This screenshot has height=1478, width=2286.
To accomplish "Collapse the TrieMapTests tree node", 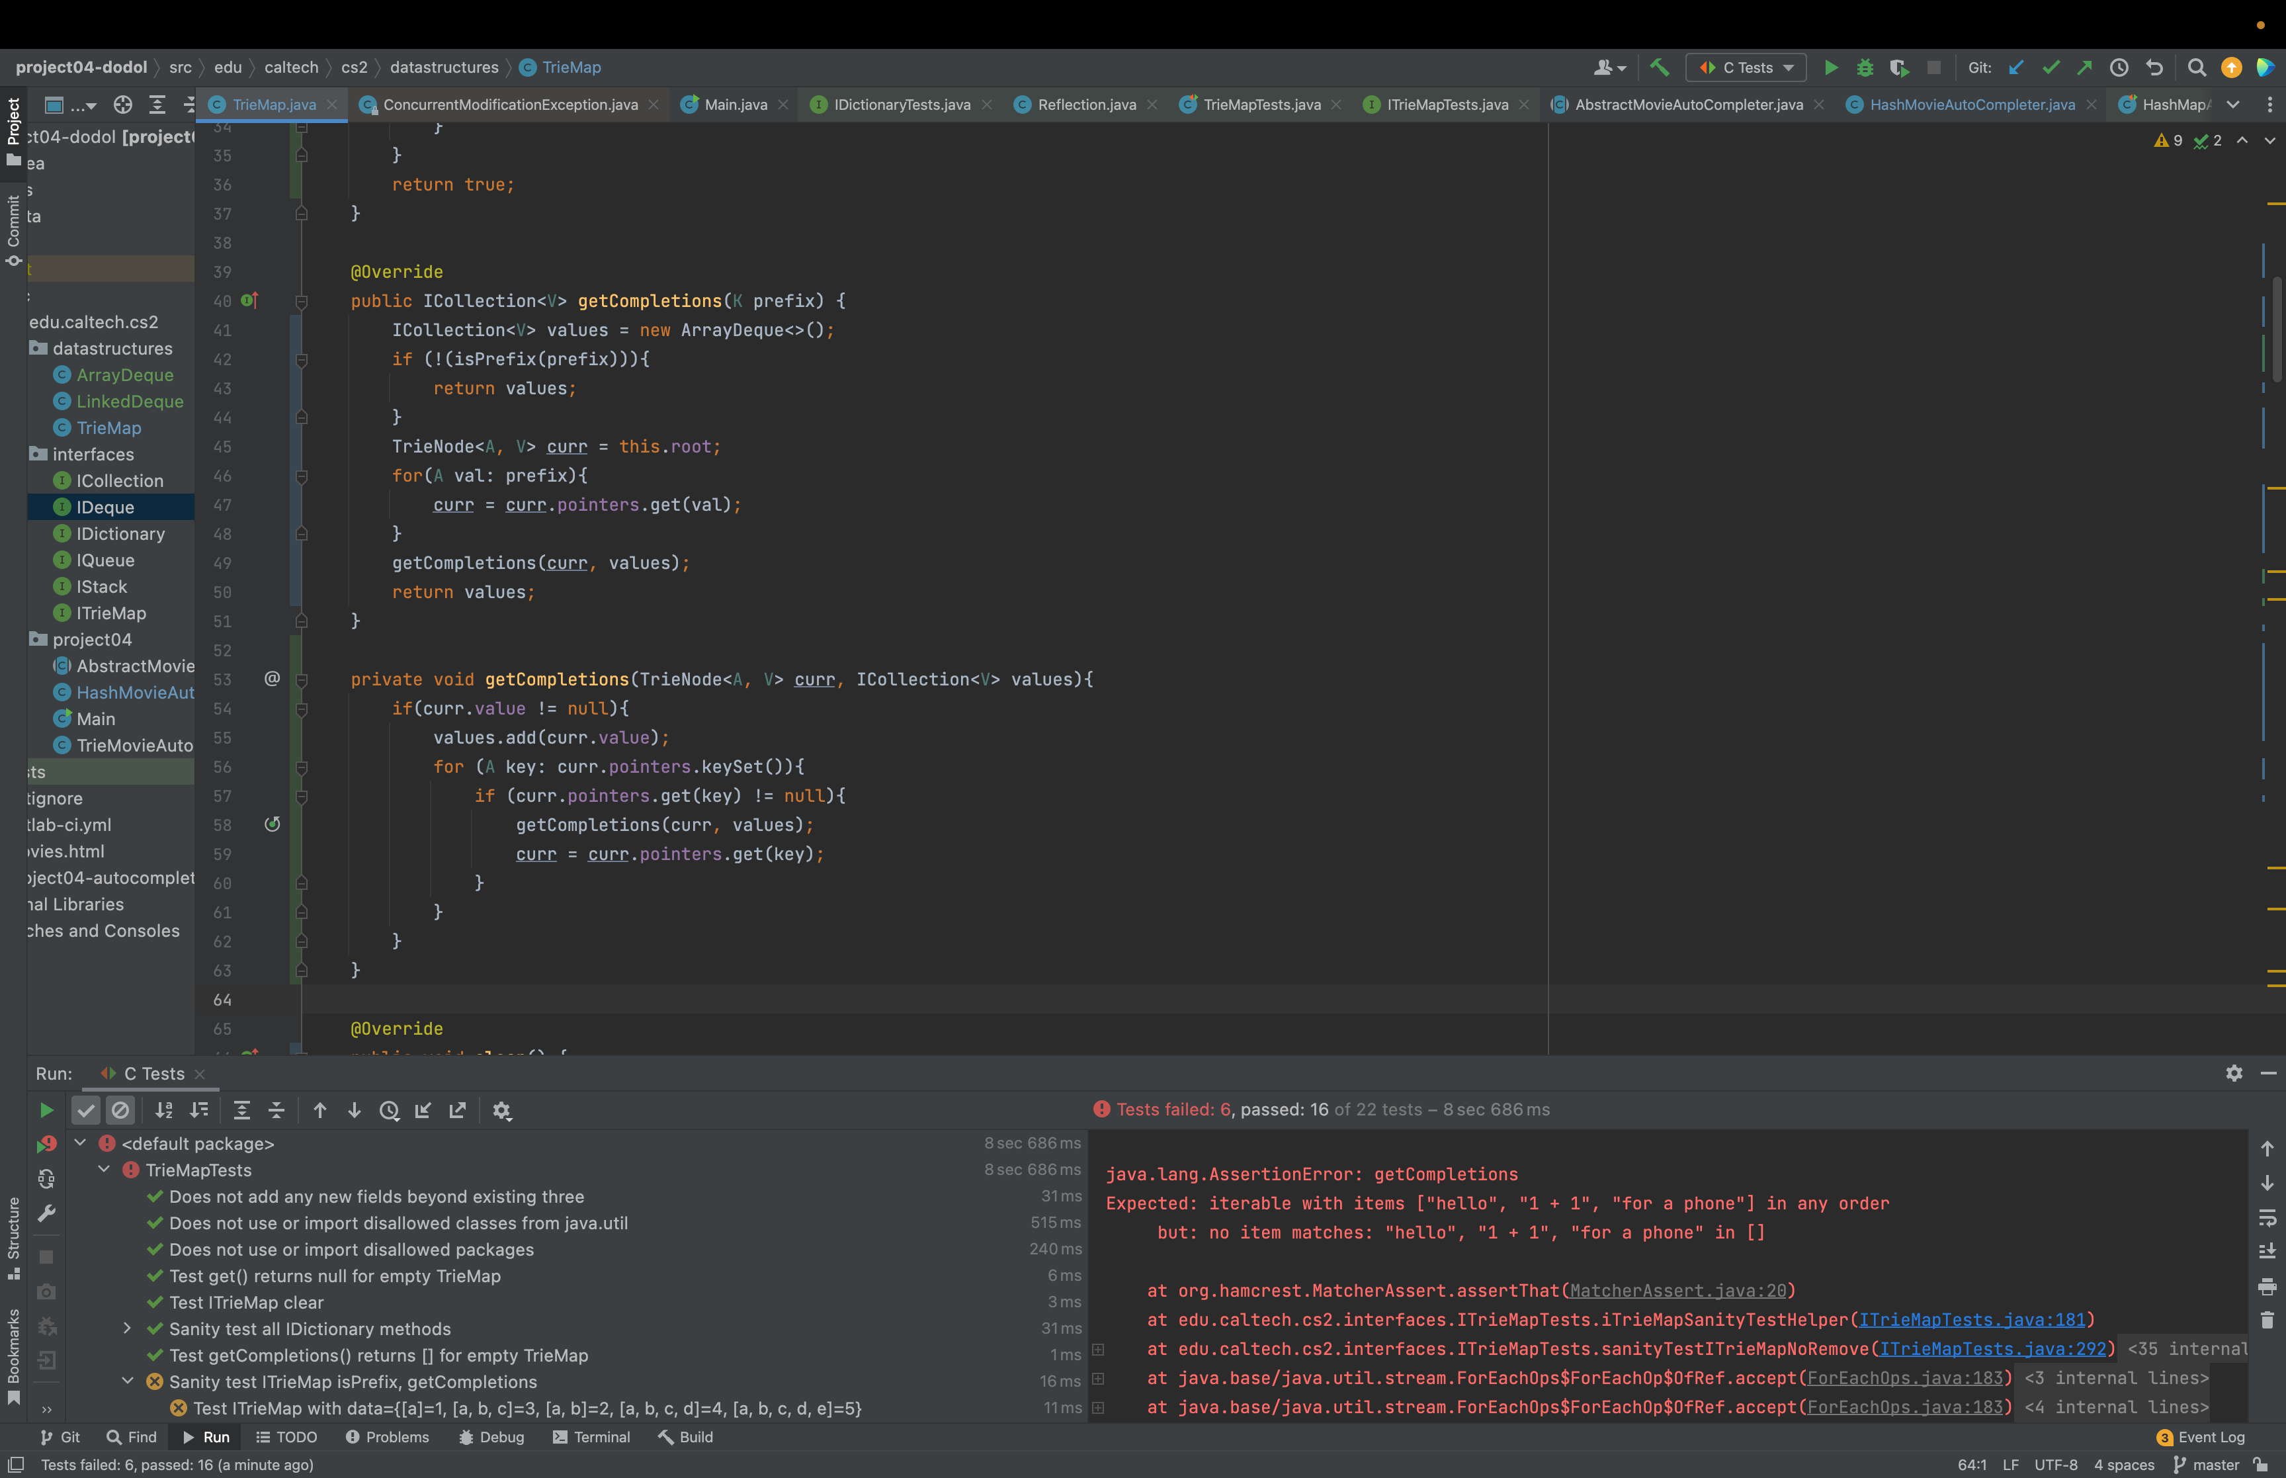I will 104,1170.
